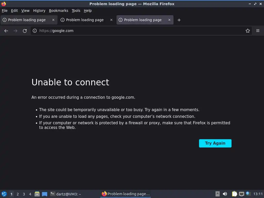Screen dimensions: 264x198
Task: Switch to the second Problem loading page tab
Action: tap(87, 20)
